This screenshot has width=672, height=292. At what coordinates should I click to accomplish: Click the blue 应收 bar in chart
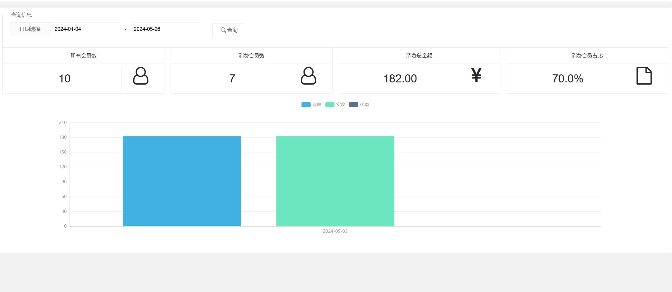point(182,181)
